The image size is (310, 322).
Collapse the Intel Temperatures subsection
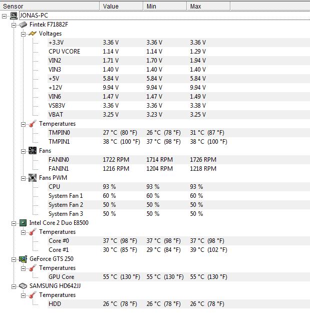(23, 232)
